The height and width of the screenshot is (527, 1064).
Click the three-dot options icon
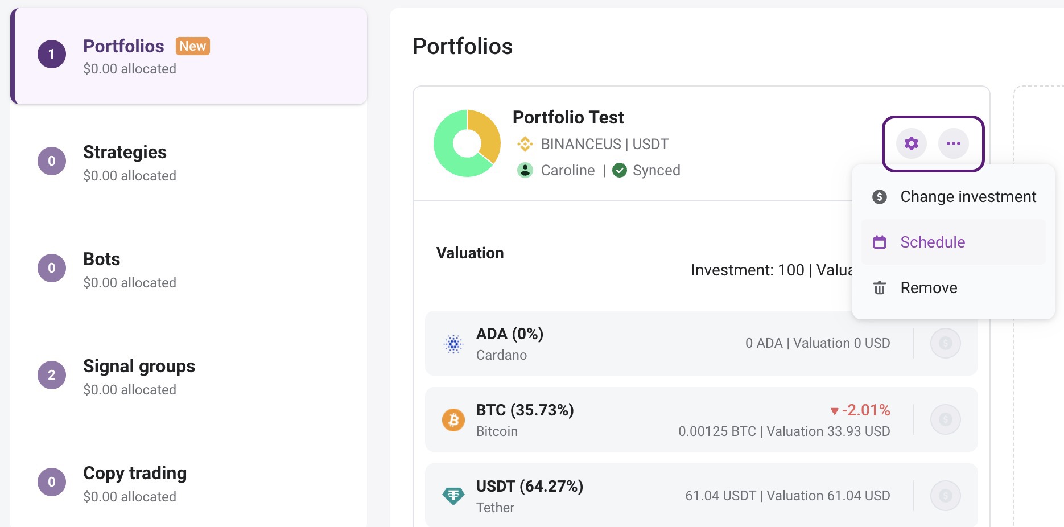[x=953, y=143]
